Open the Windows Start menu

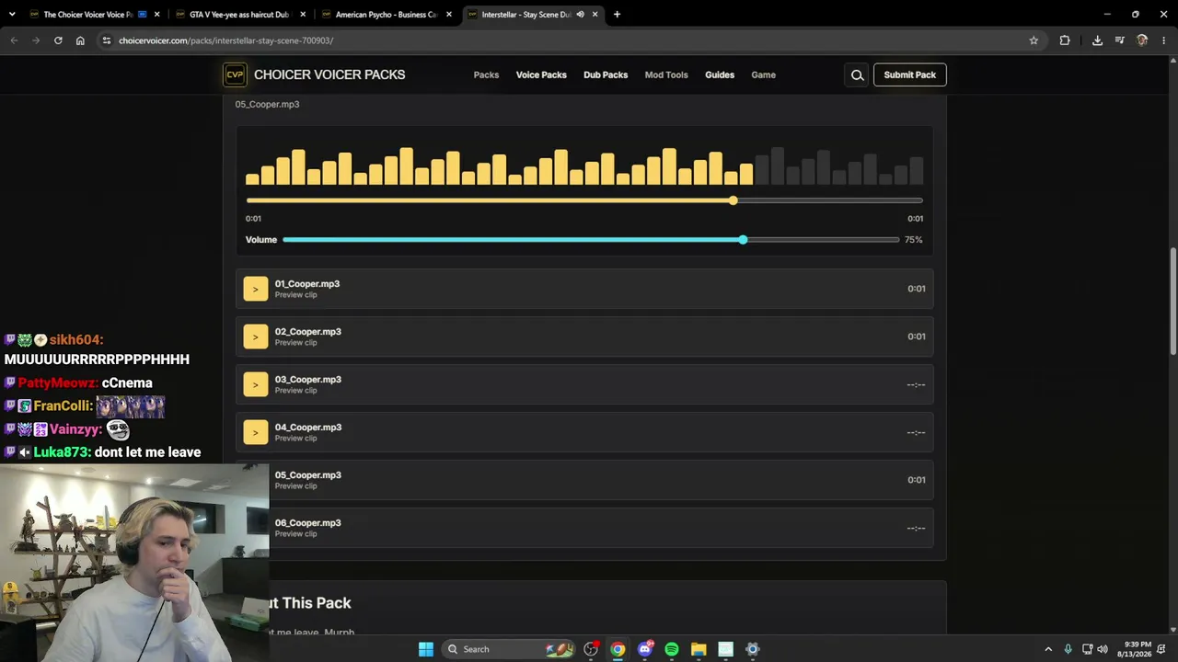(x=426, y=649)
